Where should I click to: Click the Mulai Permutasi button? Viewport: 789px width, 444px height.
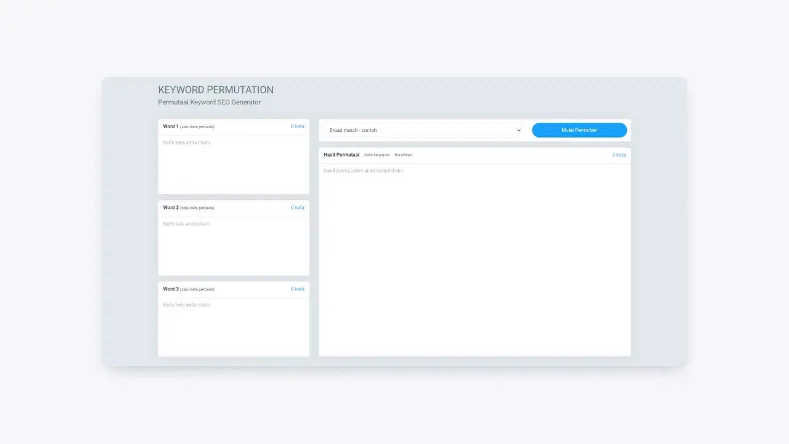pos(579,130)
